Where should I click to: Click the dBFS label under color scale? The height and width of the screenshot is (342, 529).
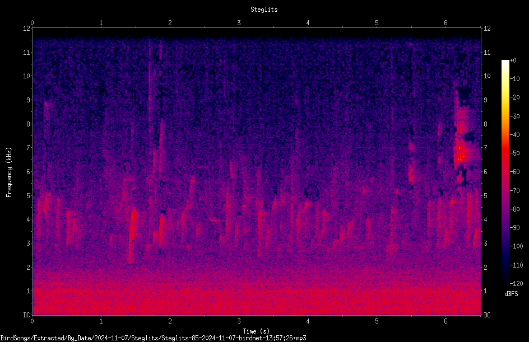pos(511,294)
